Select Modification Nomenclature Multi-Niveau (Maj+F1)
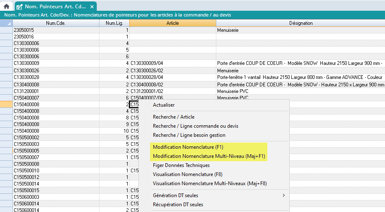The height and width of the screenshot is (212, 385). click(209, 156)
